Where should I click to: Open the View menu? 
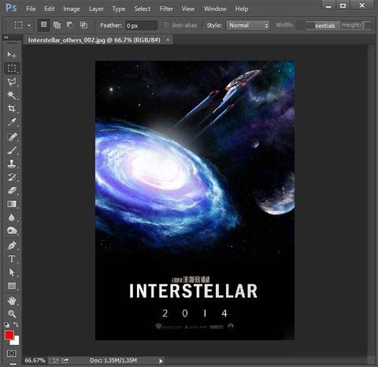tap(188, 9)
